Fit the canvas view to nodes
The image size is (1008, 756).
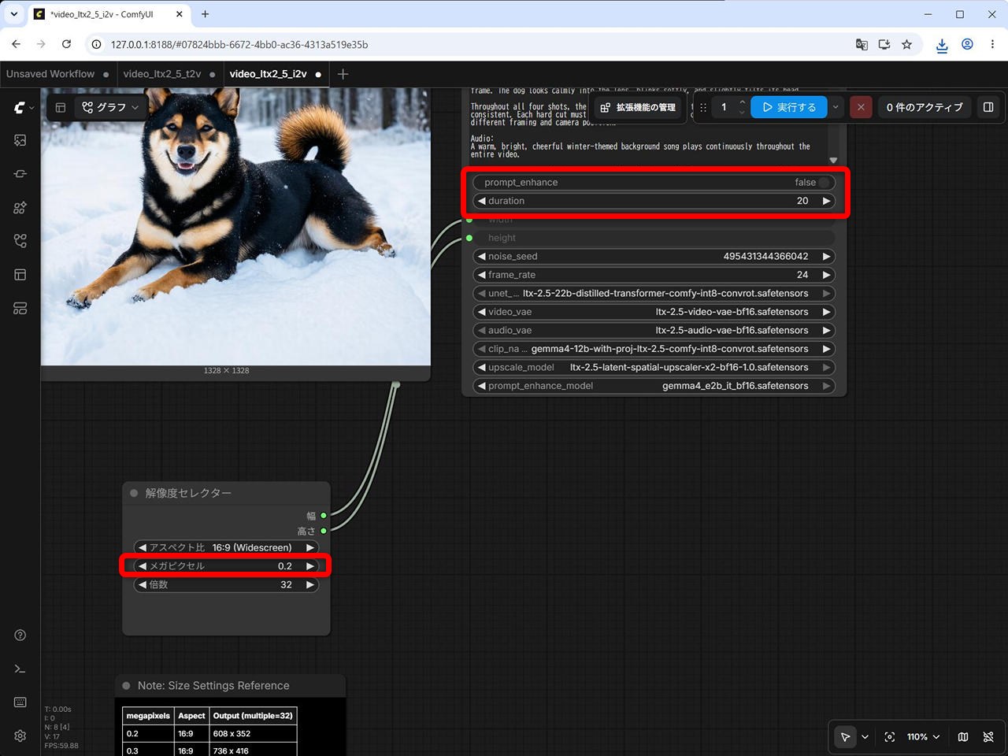click(890, 737)
